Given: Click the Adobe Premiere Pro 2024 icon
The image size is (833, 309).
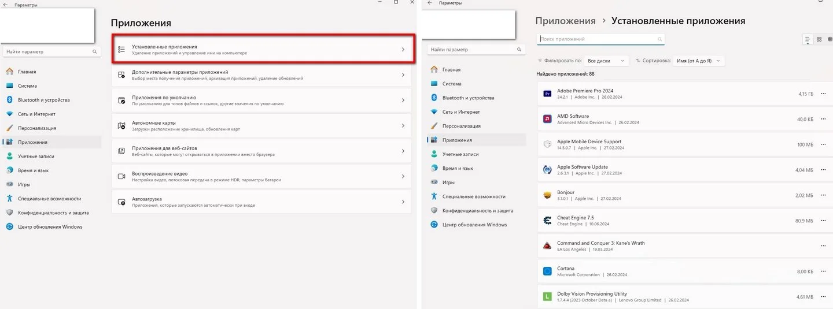Looking at the screenshot, I should point(547,94).
